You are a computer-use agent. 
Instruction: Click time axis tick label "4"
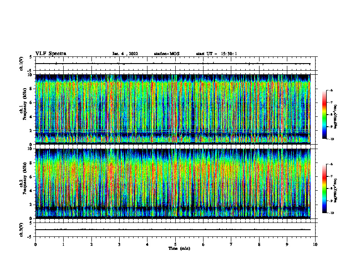147,244
